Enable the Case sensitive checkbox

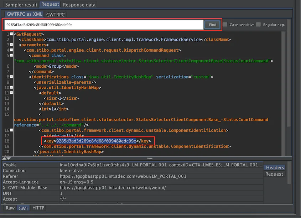tap(225, 25)
